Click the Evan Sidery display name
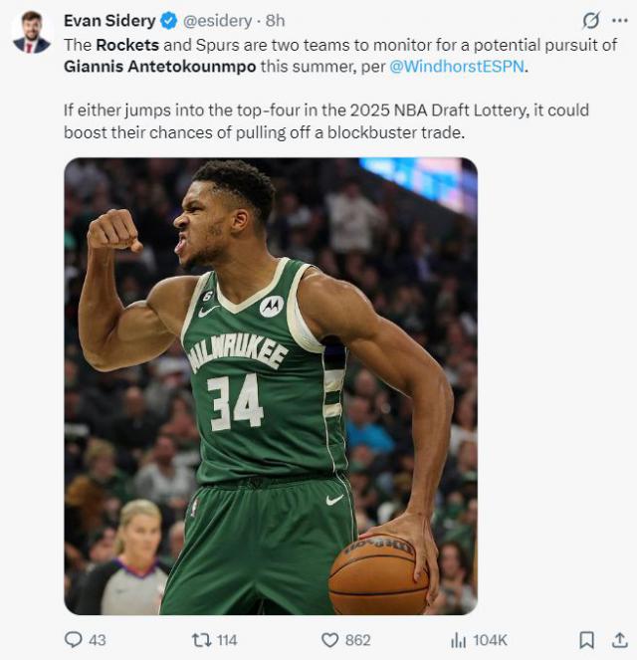Image resolution: width=637 pixels, height=660 pixels. pyautogui.click(x=108, y=20)
